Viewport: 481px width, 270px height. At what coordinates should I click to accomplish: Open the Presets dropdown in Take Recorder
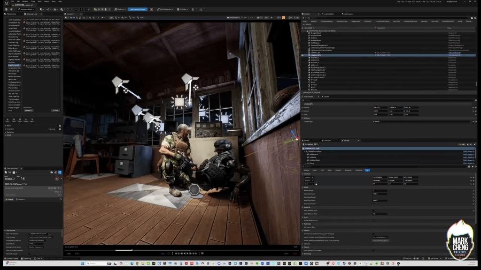tap(20, 200)
